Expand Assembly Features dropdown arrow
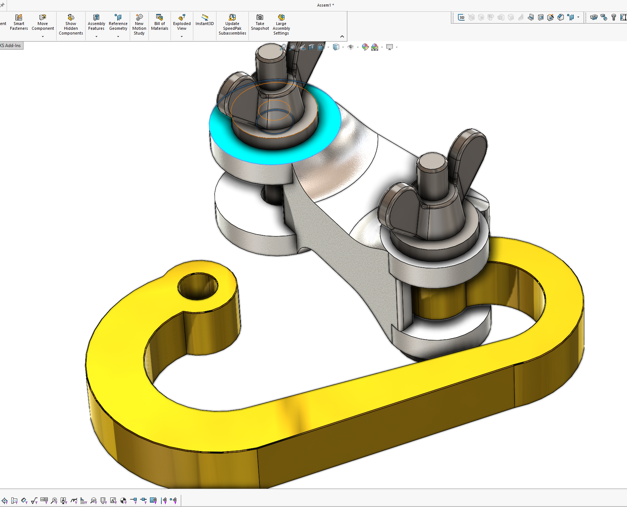The image size is (627, 507). 96,36
